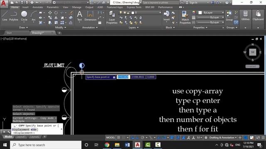Switch to the Insert ribbon tab
Image resolution: width=266 pixels, height=149 pixels.
click(25, 7)
